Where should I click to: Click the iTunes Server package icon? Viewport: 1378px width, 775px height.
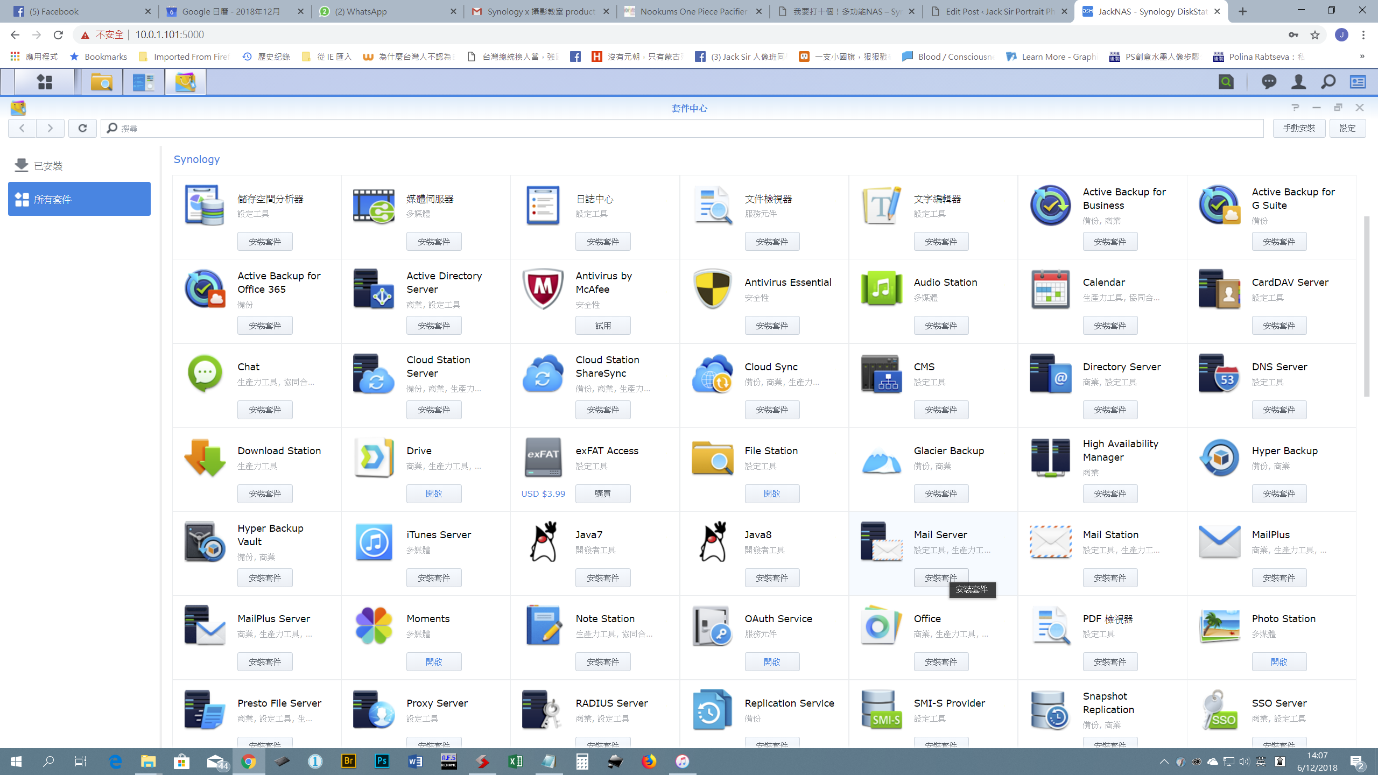[374, 541]
